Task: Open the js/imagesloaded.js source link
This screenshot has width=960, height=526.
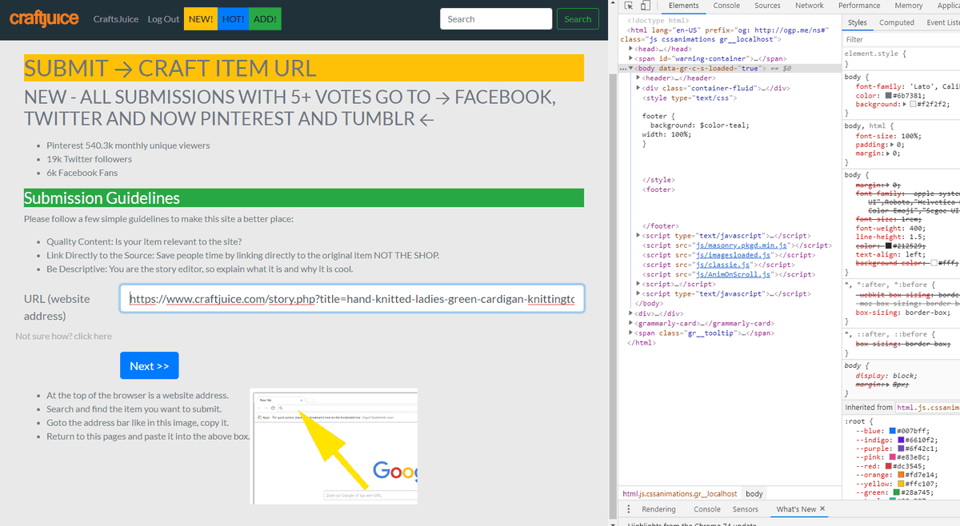Action: tap(734, 255)
